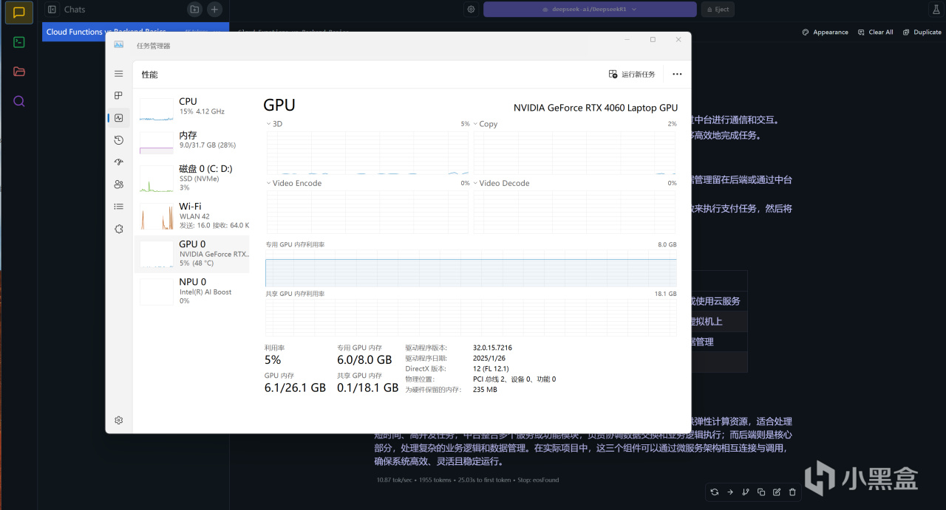946x510 pixels.
Task: Click the 专用 GPU 内存利用率 graph
Action: (471, 268)
